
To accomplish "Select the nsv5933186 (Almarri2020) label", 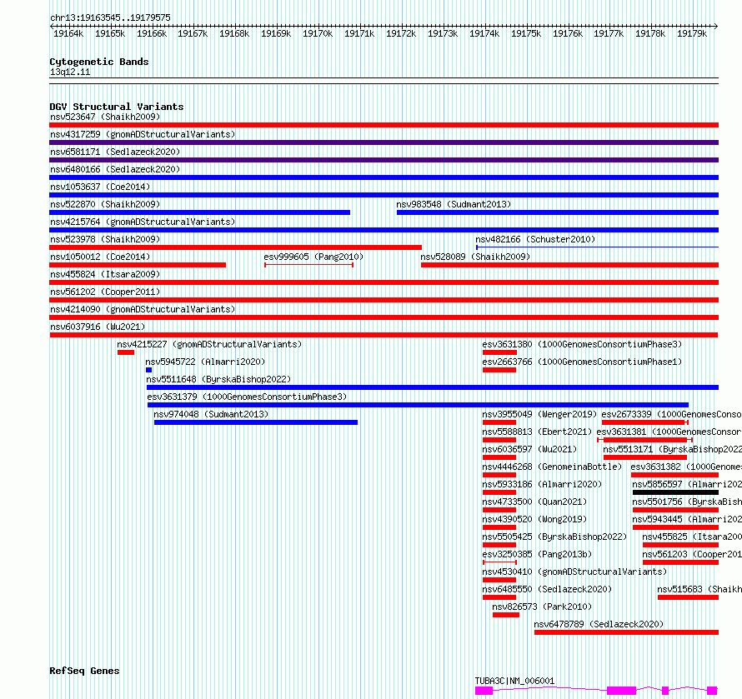I will click(542, 484).
